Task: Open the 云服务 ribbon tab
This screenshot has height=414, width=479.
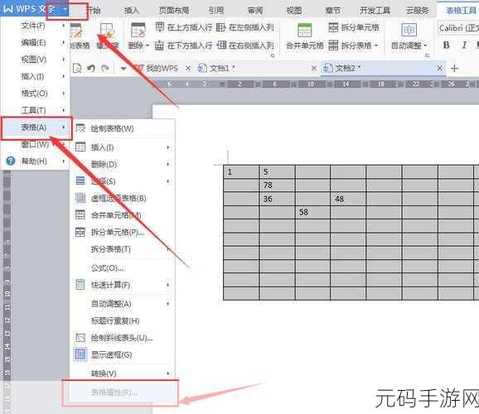Action: point(417,11)
